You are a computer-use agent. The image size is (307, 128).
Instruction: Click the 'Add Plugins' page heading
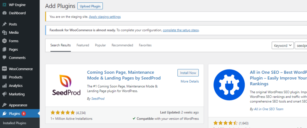(60, 6)
